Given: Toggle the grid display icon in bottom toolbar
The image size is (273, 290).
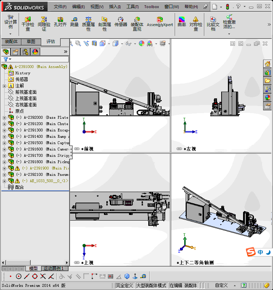Looking at the screenshot, I should 111,276.
